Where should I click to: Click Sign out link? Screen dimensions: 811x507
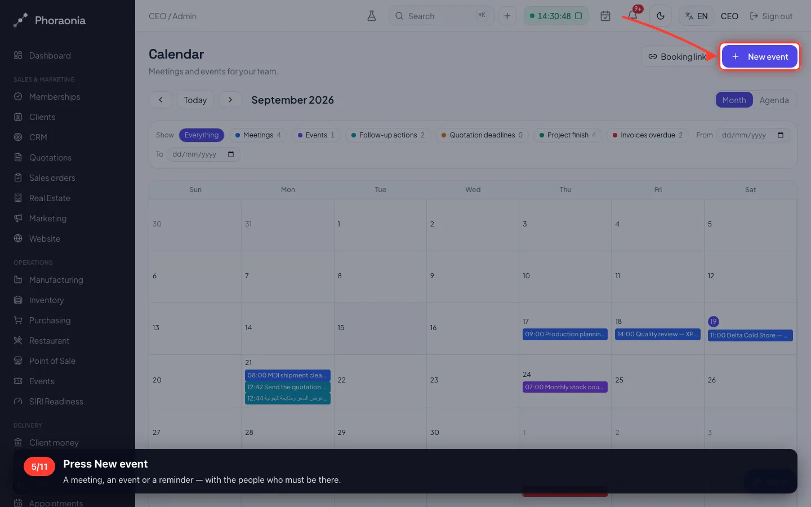click(x=771, y=16)
